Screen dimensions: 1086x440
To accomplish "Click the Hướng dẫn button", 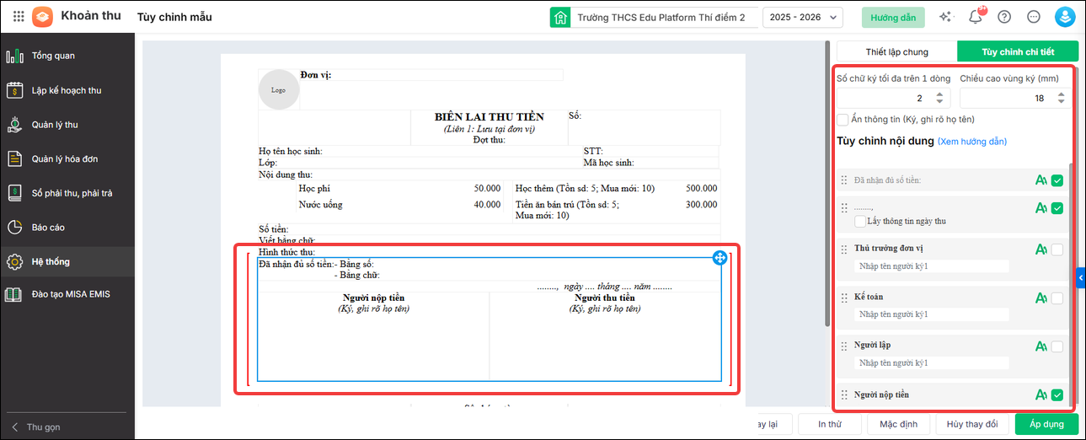I will pos(893,17).
